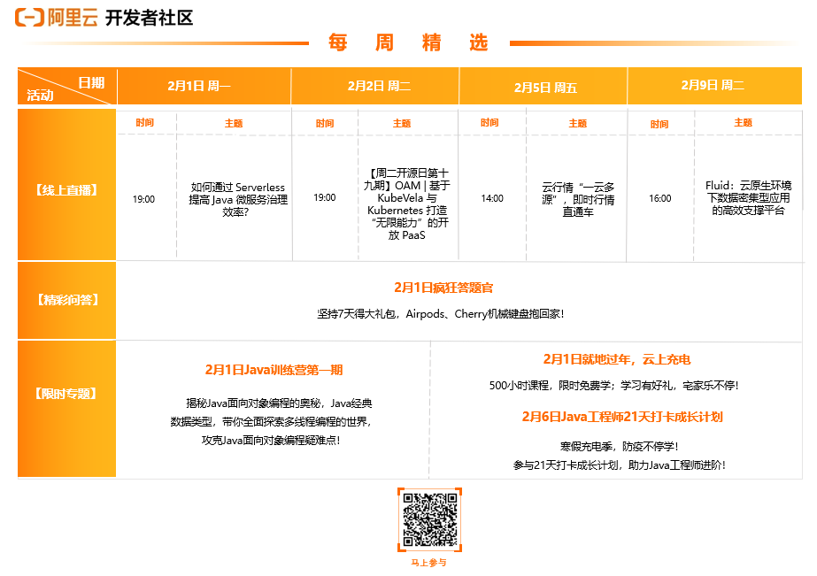The height and width of the screenshot is (576, 817).
Task: Click the 活动 corner label
Action: [x=40, y=96]
